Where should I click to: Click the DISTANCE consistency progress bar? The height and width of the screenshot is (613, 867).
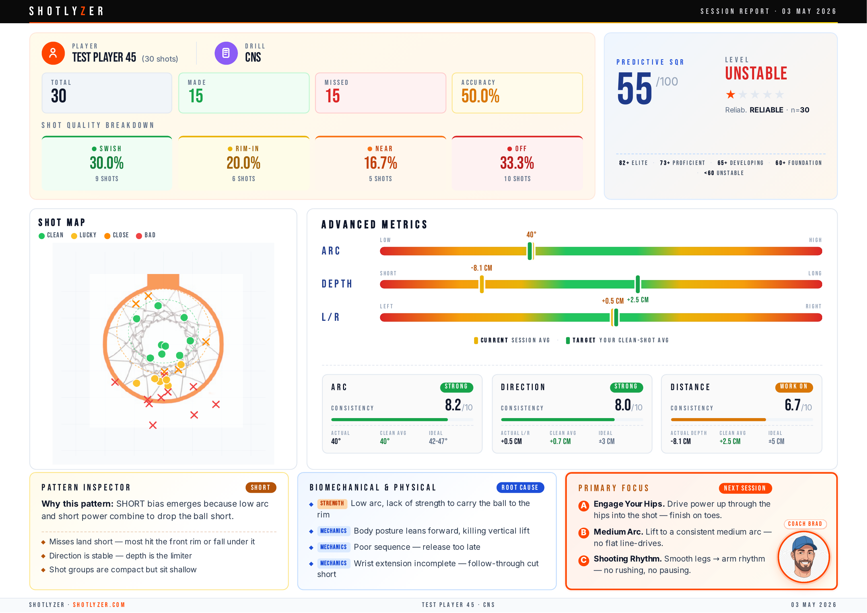coord(742,420)
